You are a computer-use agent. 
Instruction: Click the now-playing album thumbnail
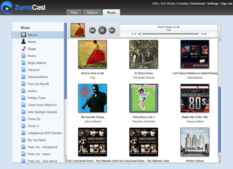click(78, 30)
